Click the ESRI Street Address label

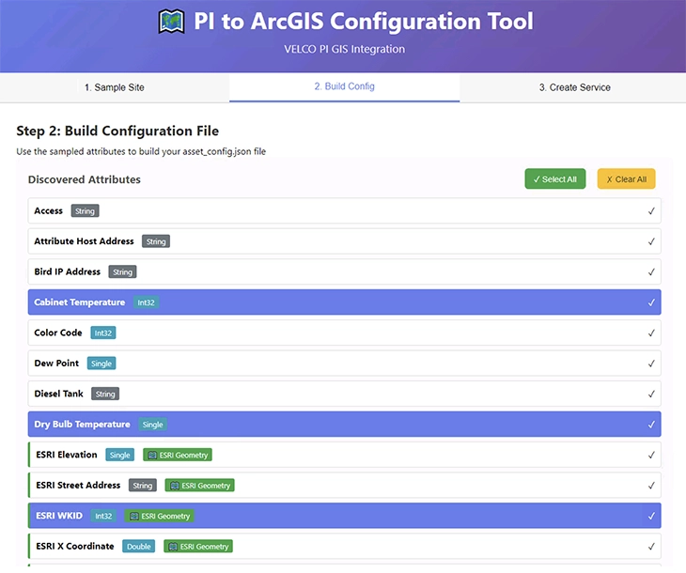[x=78, y=486]
